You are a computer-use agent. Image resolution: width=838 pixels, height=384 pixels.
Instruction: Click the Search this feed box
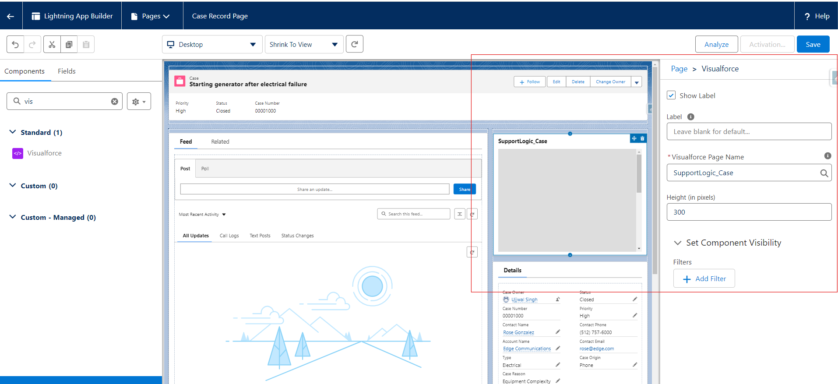[413, 214]
